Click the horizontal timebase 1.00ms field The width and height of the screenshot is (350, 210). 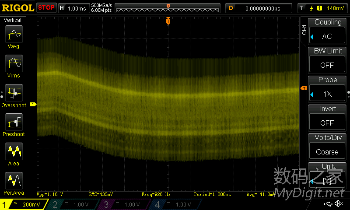coord(74,8)
